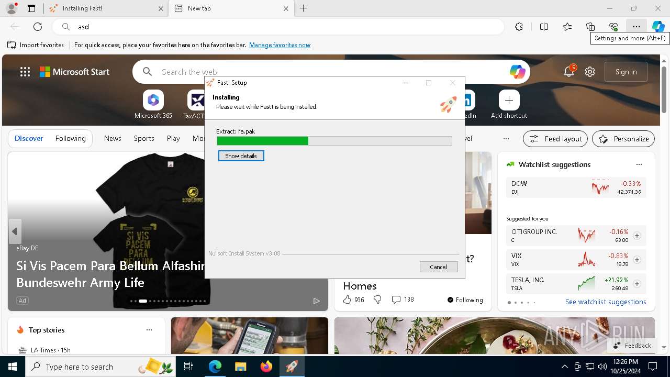Go to previous carousel slide arrow
Screen dimensions: 670x377
tap(15, 231)
